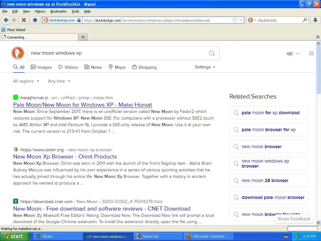Screen dimensions: 321x241
Task: Open a new tab with the plus button
Action: [x=83, y=37]
